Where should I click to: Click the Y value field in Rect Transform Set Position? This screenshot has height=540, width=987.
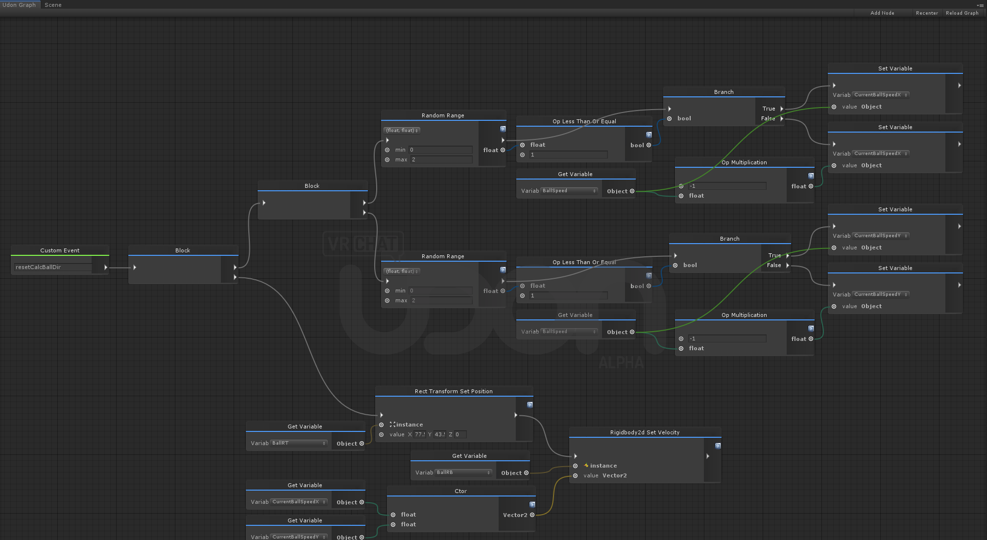[x=440, y=434]
